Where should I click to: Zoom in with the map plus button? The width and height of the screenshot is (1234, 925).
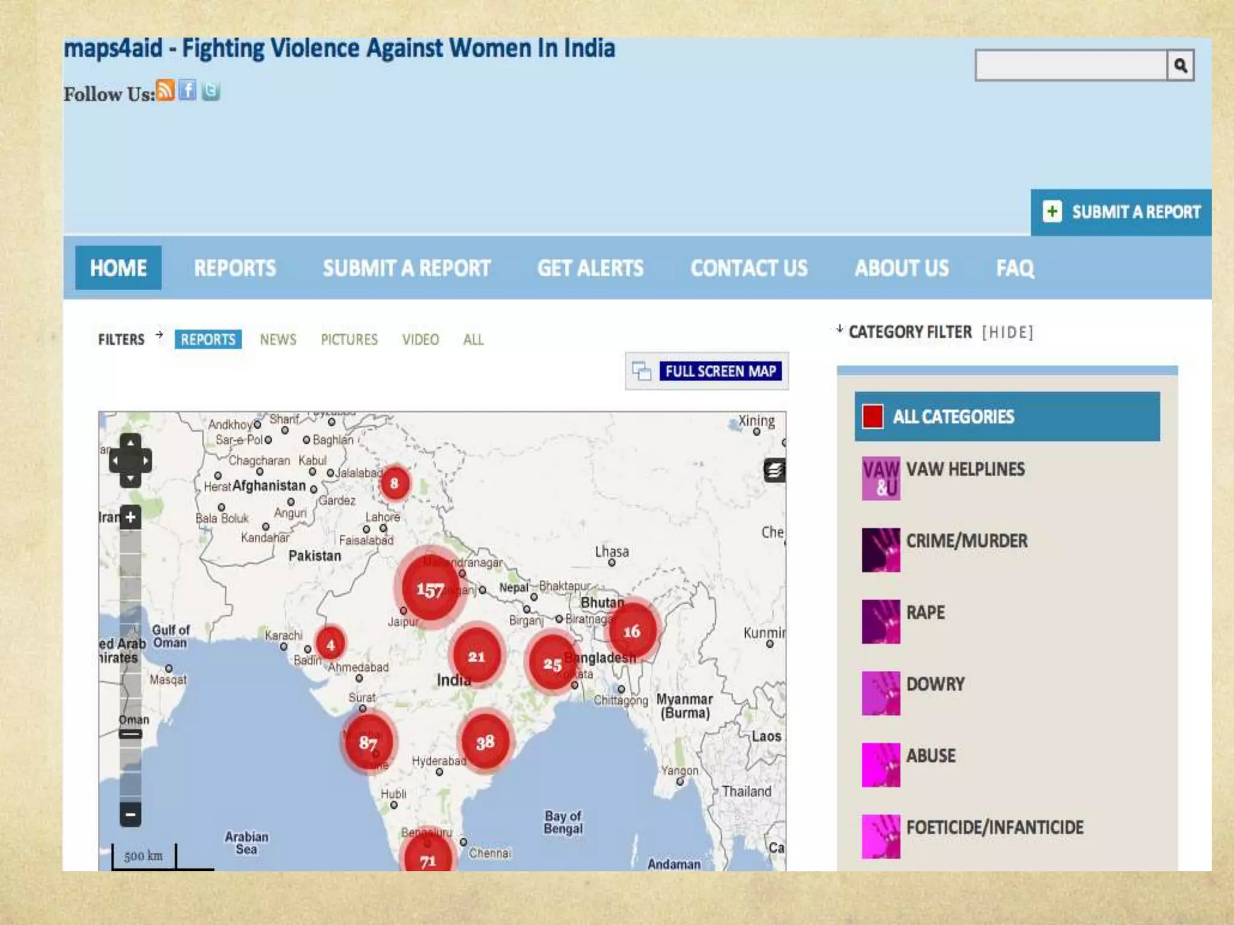point(130,517)
